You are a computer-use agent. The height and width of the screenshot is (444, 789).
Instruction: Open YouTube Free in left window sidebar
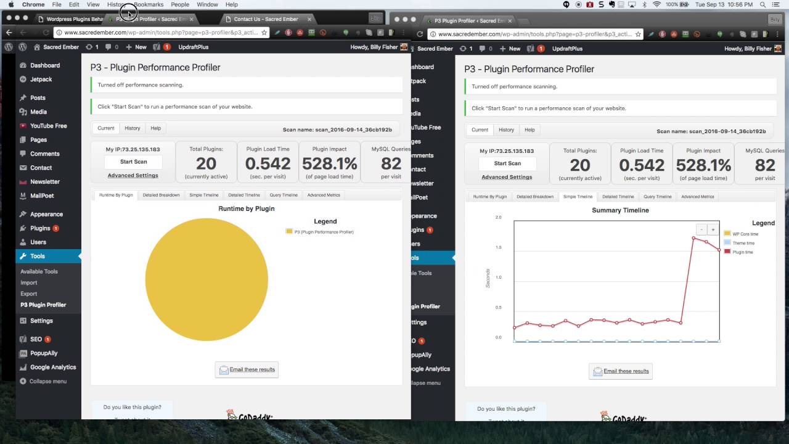(48, 126)
